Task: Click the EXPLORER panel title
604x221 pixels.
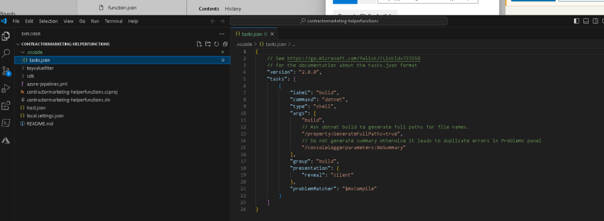Action: pyautogui.click(x=31, y=34)
